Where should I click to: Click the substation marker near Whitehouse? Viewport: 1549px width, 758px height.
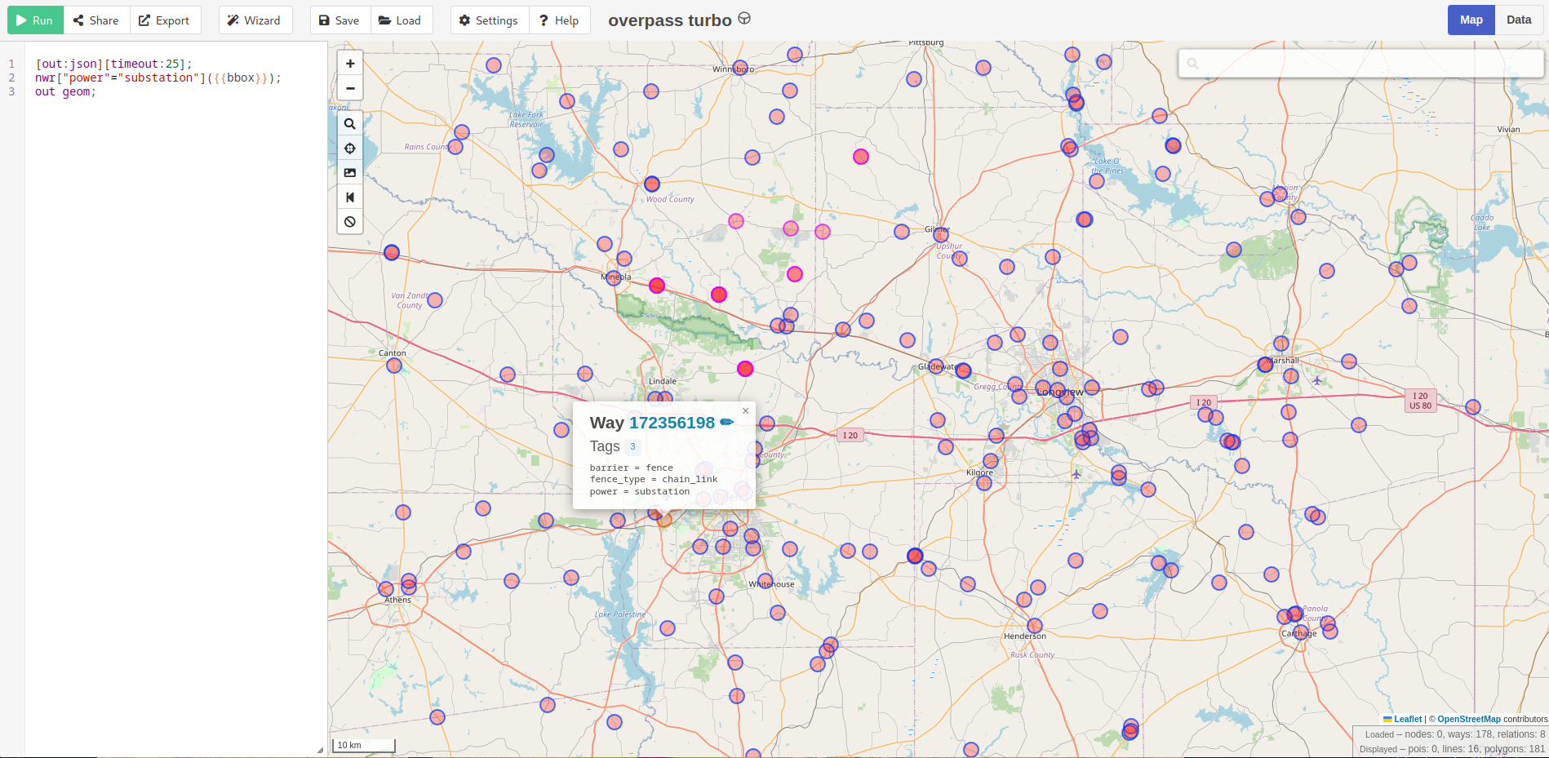point(766,581)
